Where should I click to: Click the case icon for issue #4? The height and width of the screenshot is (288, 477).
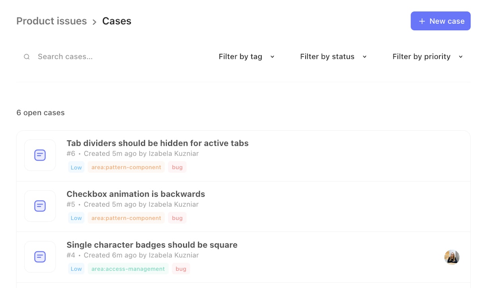click(40, 257)
